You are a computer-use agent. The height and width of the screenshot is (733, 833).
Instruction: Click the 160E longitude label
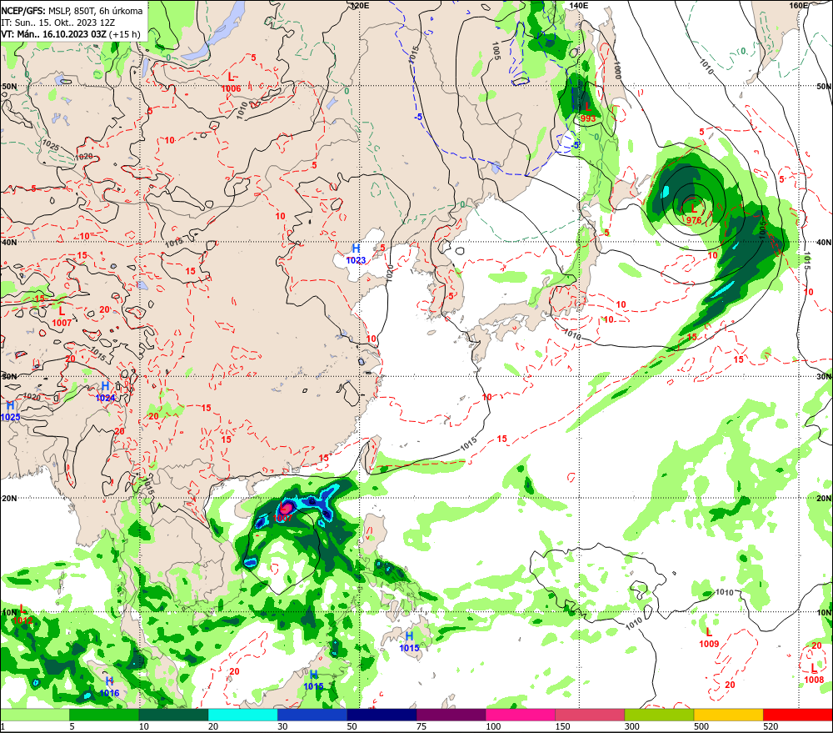[x=799, y=5]
